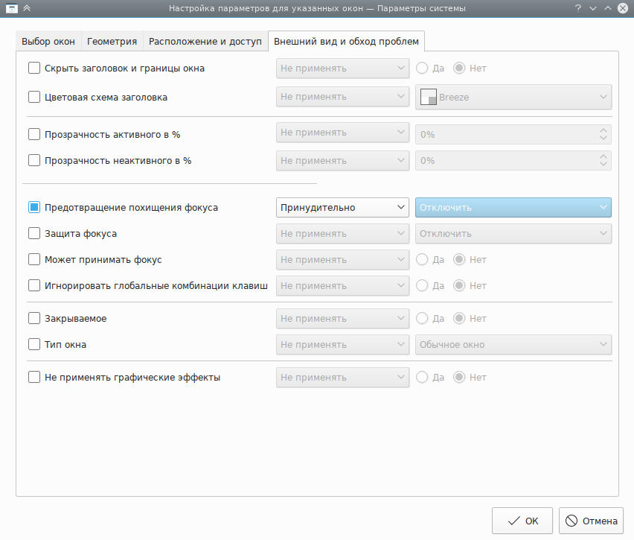Image resolution: width=634 pixels, height=540 pixels.
Task: Switch to the 'Выбор окон' tab
Action: click(48, 41)
